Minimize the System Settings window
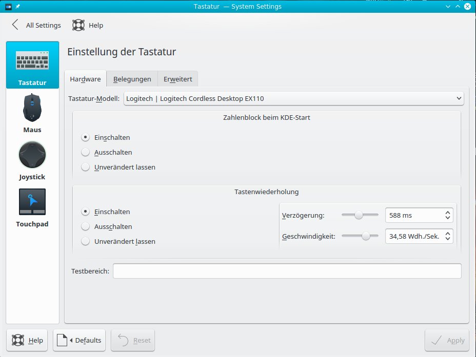Image resolution: width=476 pixels, height=357 pixels. (448, 6)
